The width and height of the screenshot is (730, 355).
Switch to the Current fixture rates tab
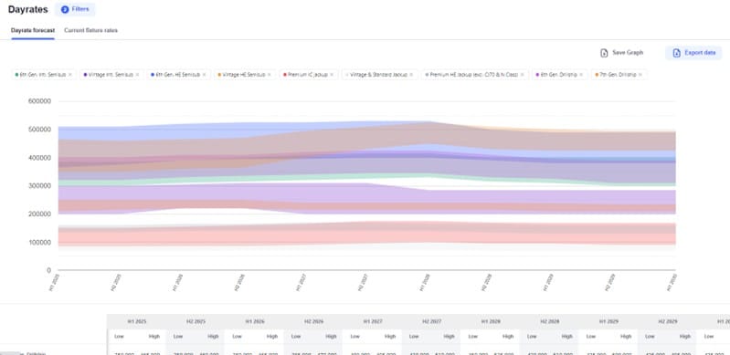[90, 31]
